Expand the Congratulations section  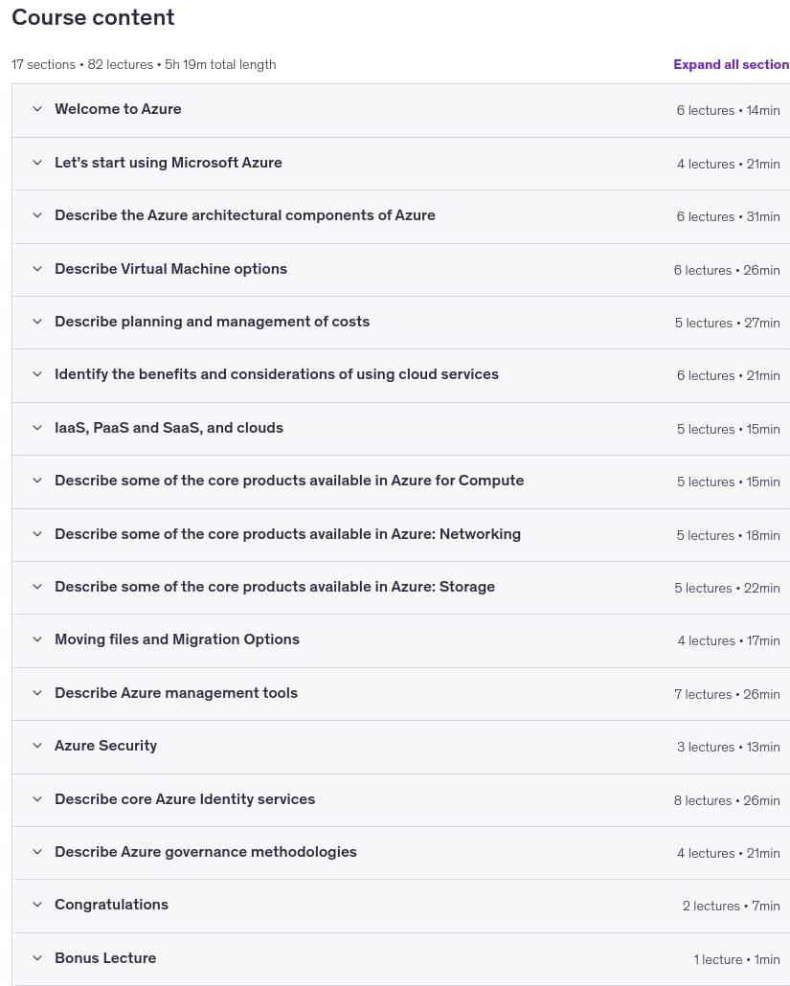pyautogui.click(x=400, y=906)
